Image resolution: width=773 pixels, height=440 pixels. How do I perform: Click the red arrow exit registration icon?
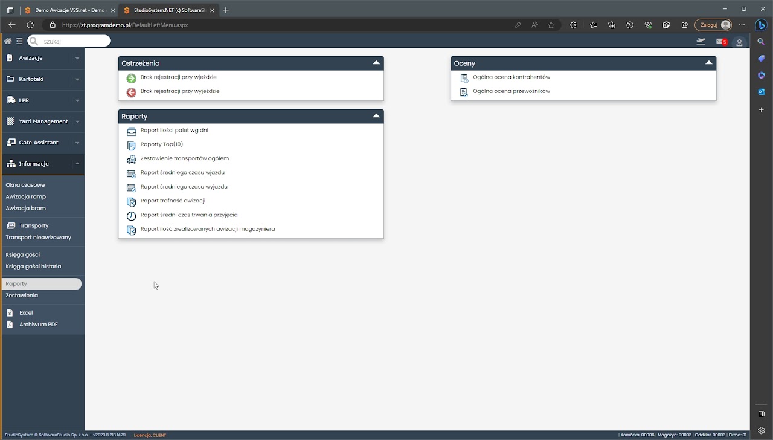tap(131, 92)
